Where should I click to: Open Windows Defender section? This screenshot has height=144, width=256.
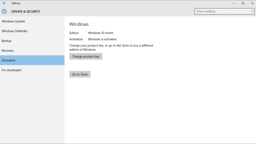pyautogui.click(x=32, y=31)
